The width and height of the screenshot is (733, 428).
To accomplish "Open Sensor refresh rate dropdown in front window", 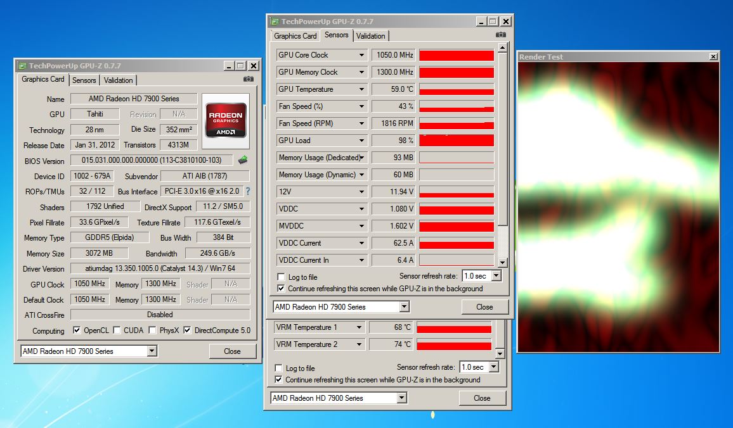I will (496, 276).
